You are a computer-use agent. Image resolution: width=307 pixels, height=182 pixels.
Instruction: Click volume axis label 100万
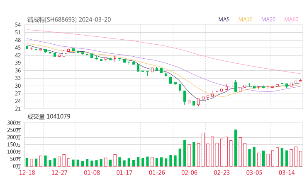14,152
